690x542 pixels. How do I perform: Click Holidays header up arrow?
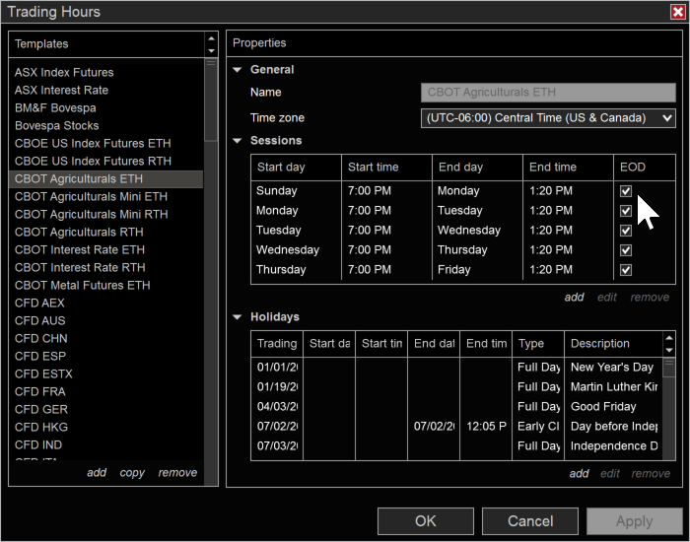click(x=669, y=338)
